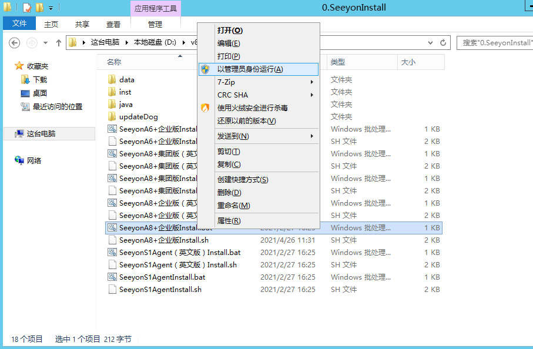Click the data folder icon
The width and height of the screenshot is (533, 349).
click(x=112, y=79)
